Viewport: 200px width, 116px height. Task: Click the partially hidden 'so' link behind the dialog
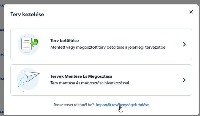coord(2,54)
